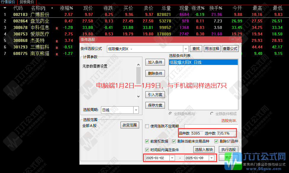Open the 选股周期 日线 dropdown
The height and width of the screenshot is (173, 289).
[136, 110]
